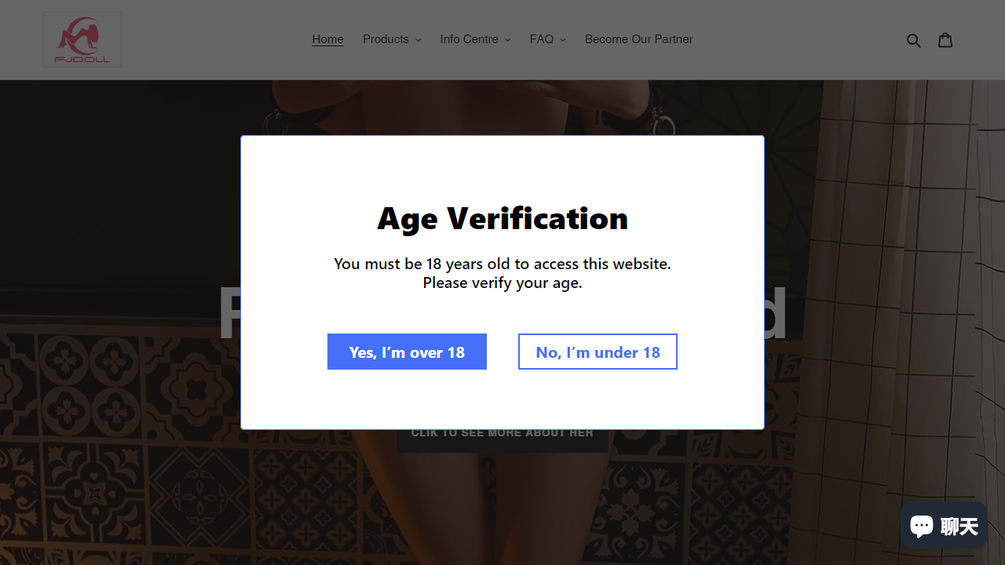
Task: Click the Age Verification heading
Action: click(502, 218)
